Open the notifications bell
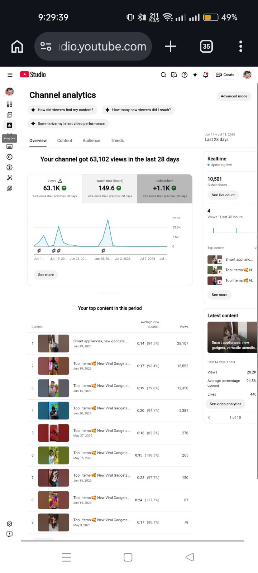 tap(206, 75)
